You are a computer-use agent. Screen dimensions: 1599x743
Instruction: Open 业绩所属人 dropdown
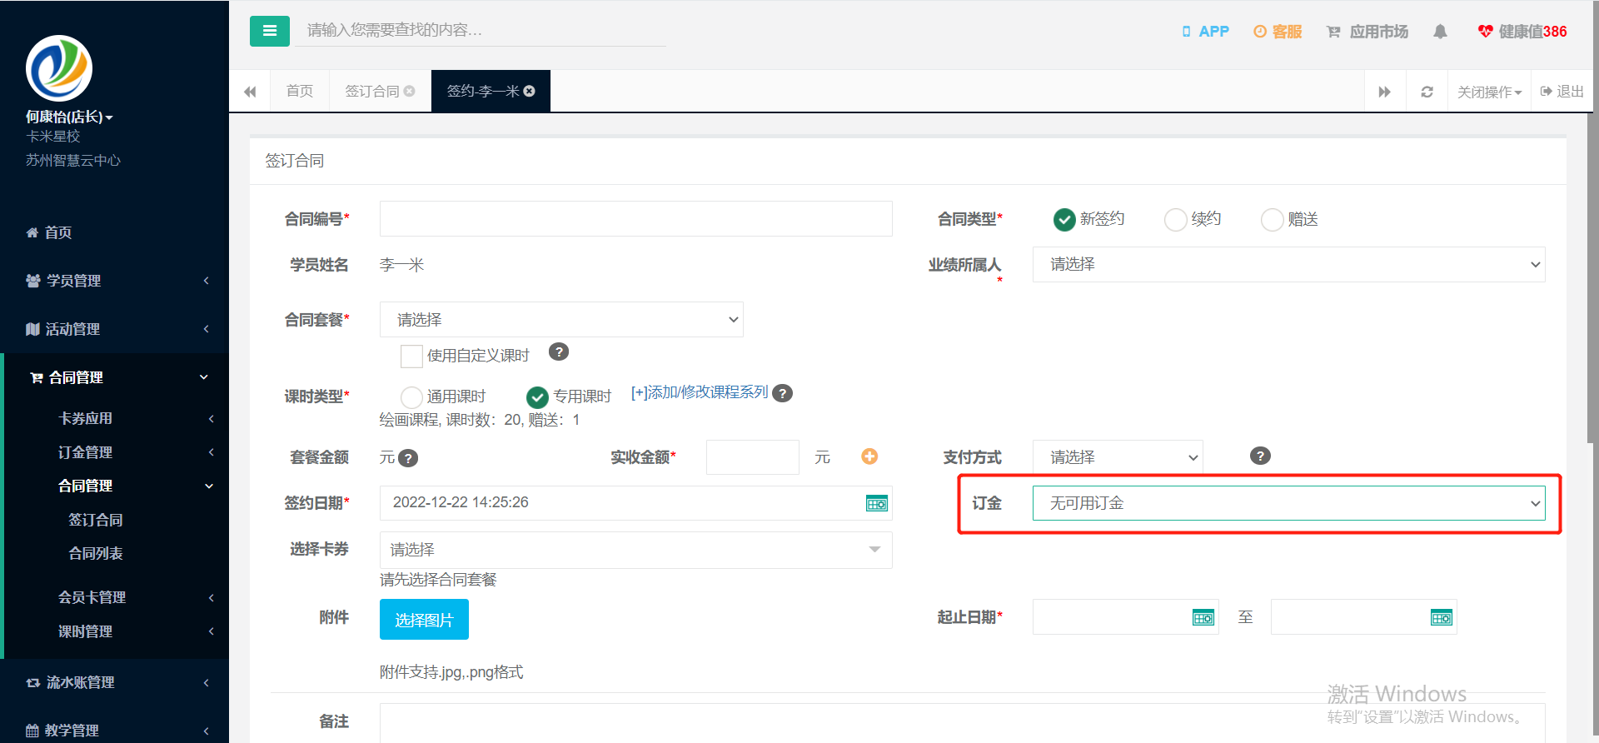[1288, 265]
